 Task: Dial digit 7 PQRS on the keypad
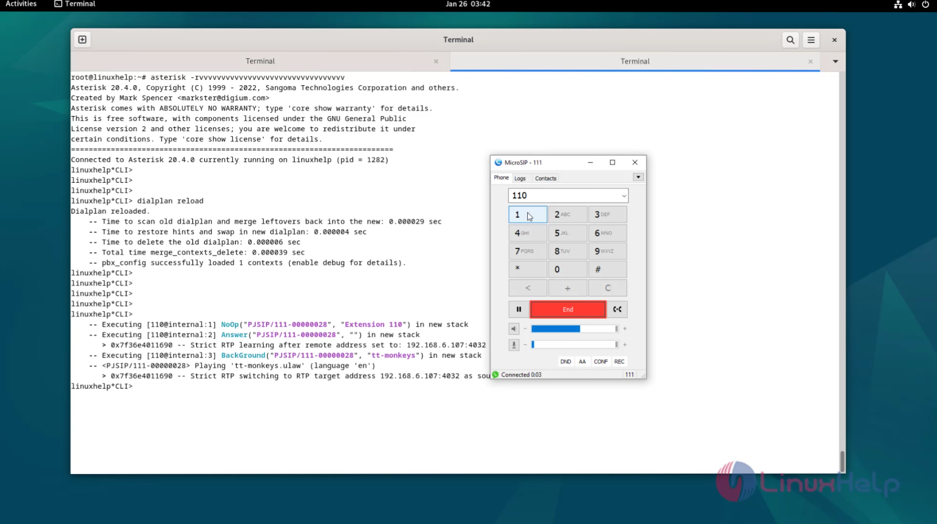tap(528, 251)
